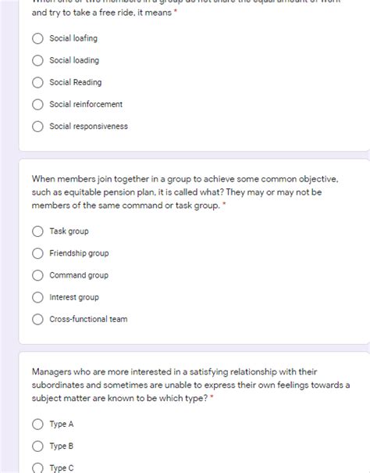Choose the Social loading radio button

pos(37,60)
